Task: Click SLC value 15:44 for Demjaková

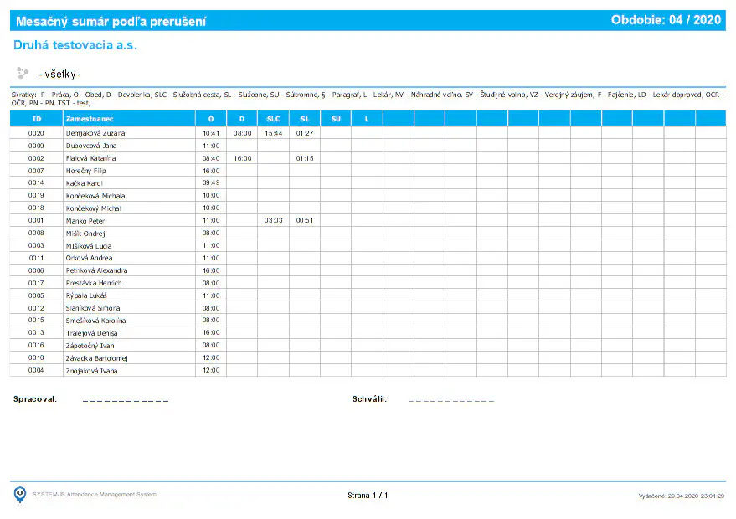Action: point(273,133)
